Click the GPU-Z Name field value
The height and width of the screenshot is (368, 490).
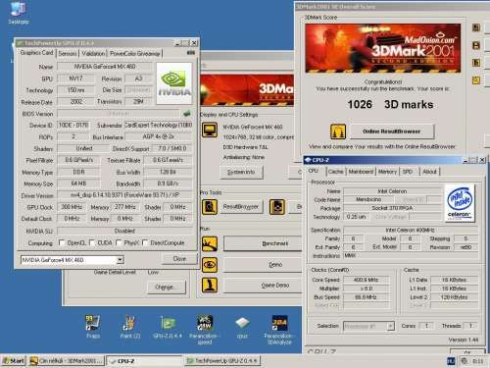click(105, 67)
